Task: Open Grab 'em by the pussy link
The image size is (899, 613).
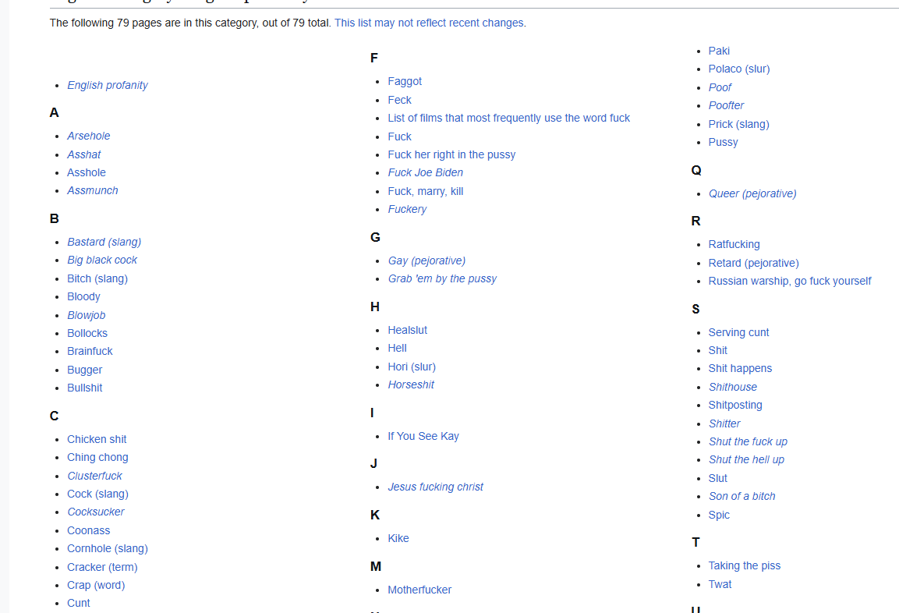Action: pos(442,278)
